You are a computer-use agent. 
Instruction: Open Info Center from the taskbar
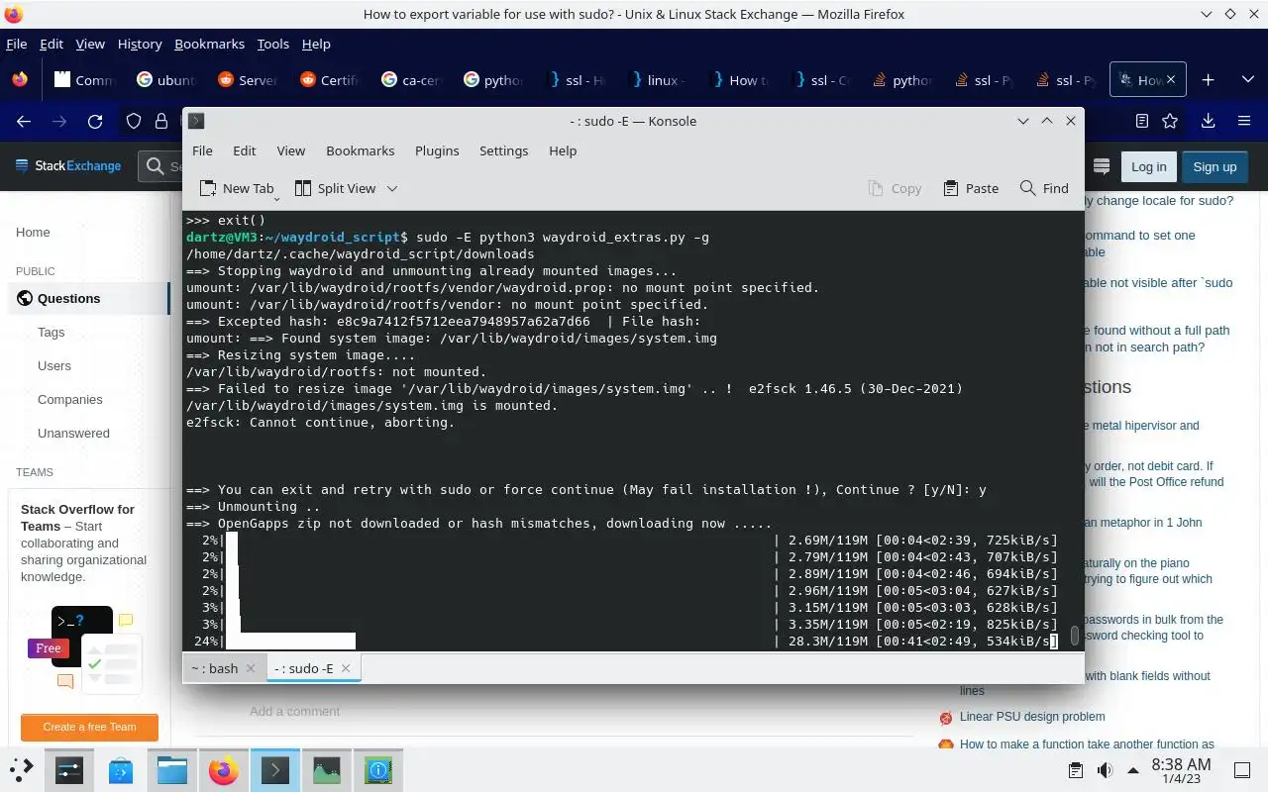(378, 769)
